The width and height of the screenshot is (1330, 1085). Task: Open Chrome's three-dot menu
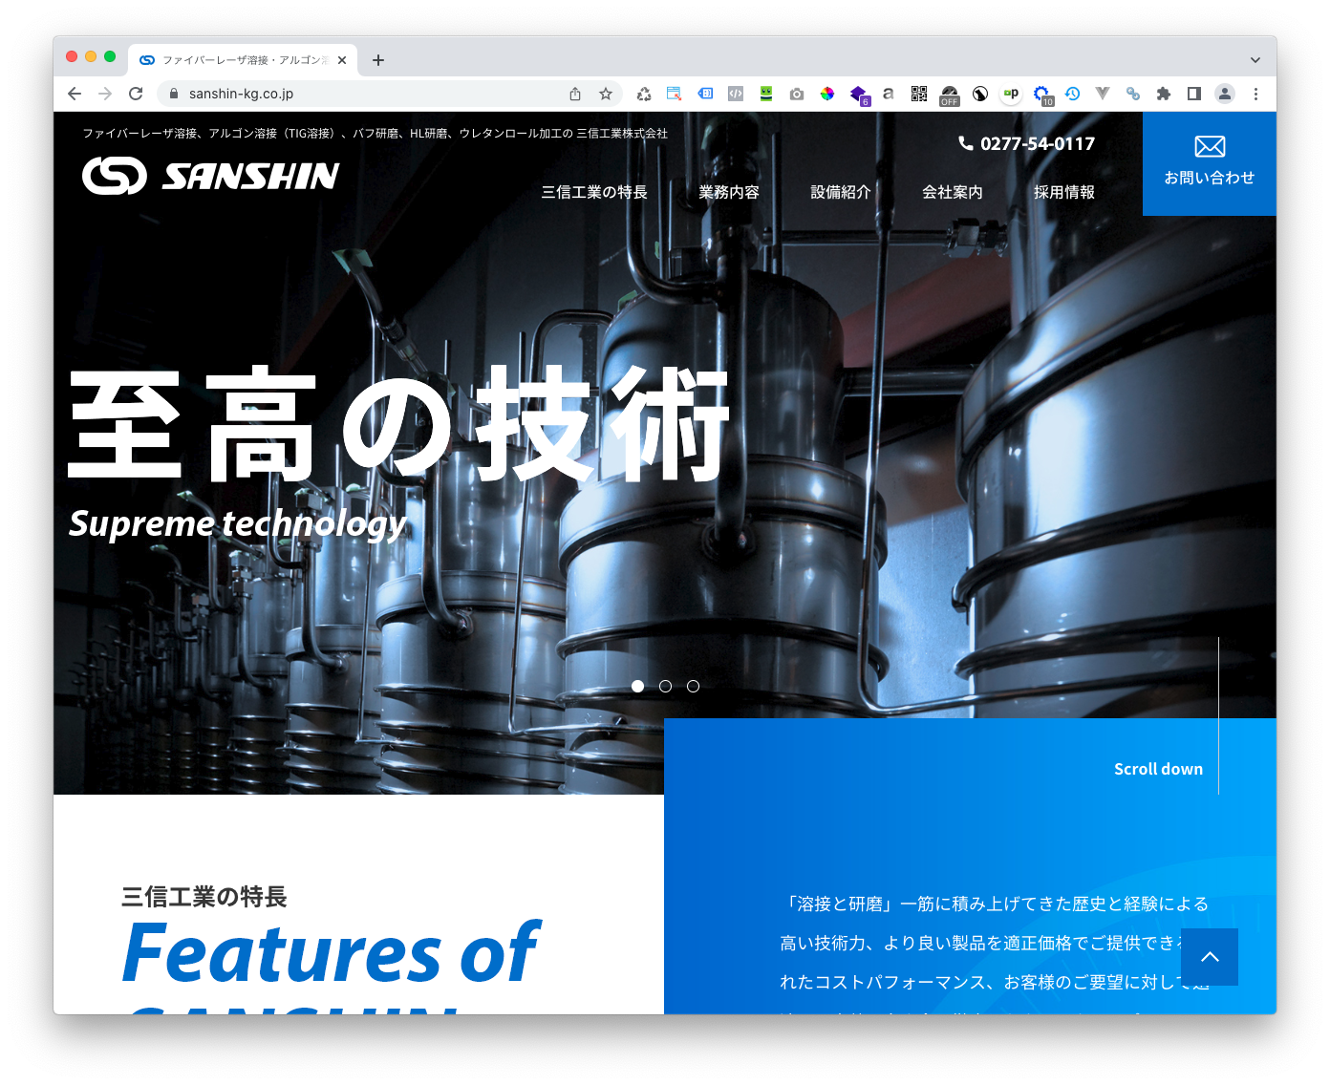click(x=1255, y=94)
